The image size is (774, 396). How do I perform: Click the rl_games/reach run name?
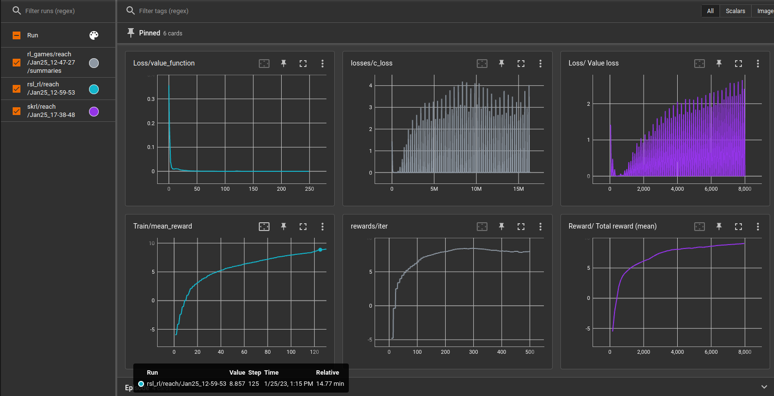pyautogui.click(x=51, y=63)
